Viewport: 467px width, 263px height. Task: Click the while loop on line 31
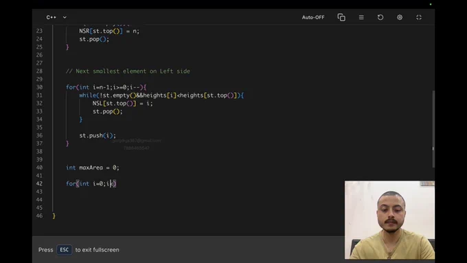coord(161,95)
